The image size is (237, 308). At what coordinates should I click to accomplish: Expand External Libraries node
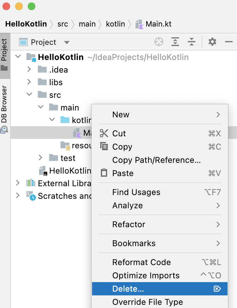18,183
